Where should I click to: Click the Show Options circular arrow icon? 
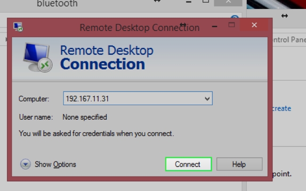click(25, 164)
